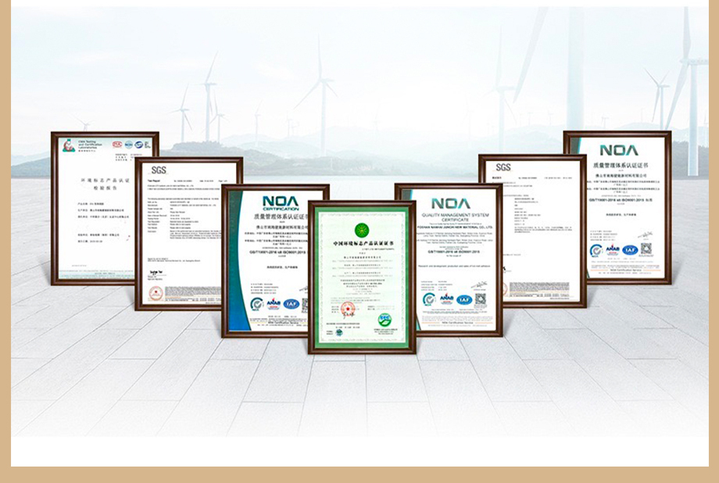Click the IAF badge on the English NOA certificate

coord(464,299)
